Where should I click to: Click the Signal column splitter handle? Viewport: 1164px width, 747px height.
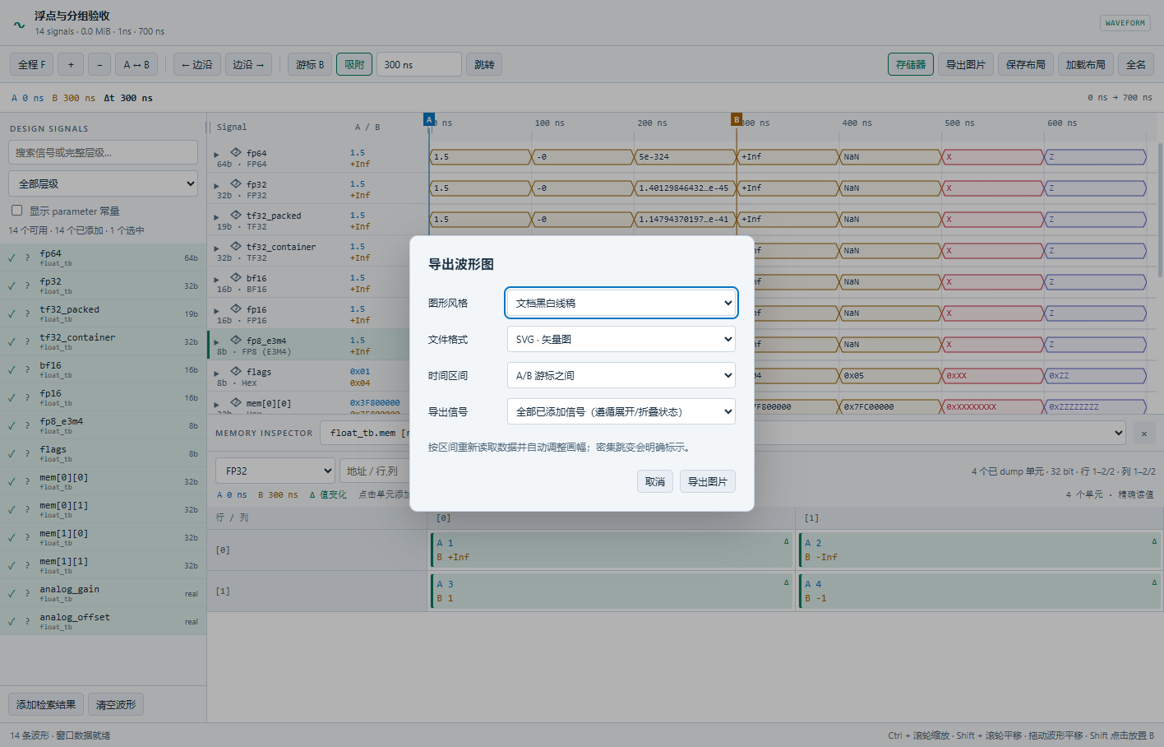point(207,128)
